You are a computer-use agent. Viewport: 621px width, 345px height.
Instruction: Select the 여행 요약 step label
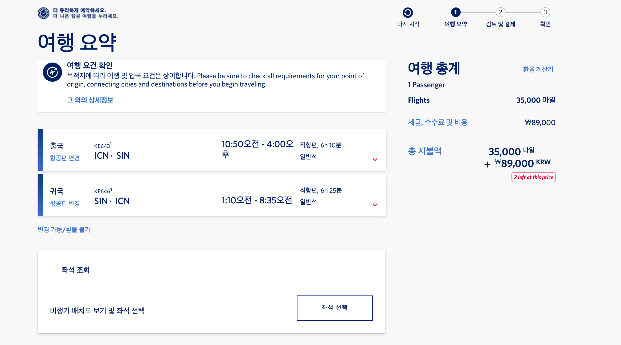click(x=456, y=24)
